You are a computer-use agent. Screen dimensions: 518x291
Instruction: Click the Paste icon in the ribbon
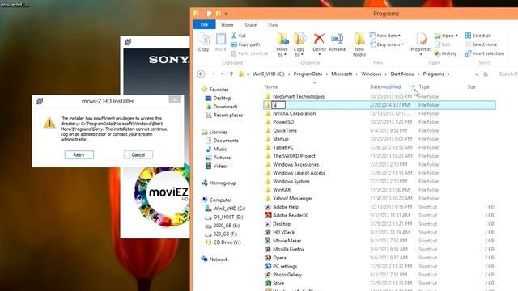pos(220,43)
